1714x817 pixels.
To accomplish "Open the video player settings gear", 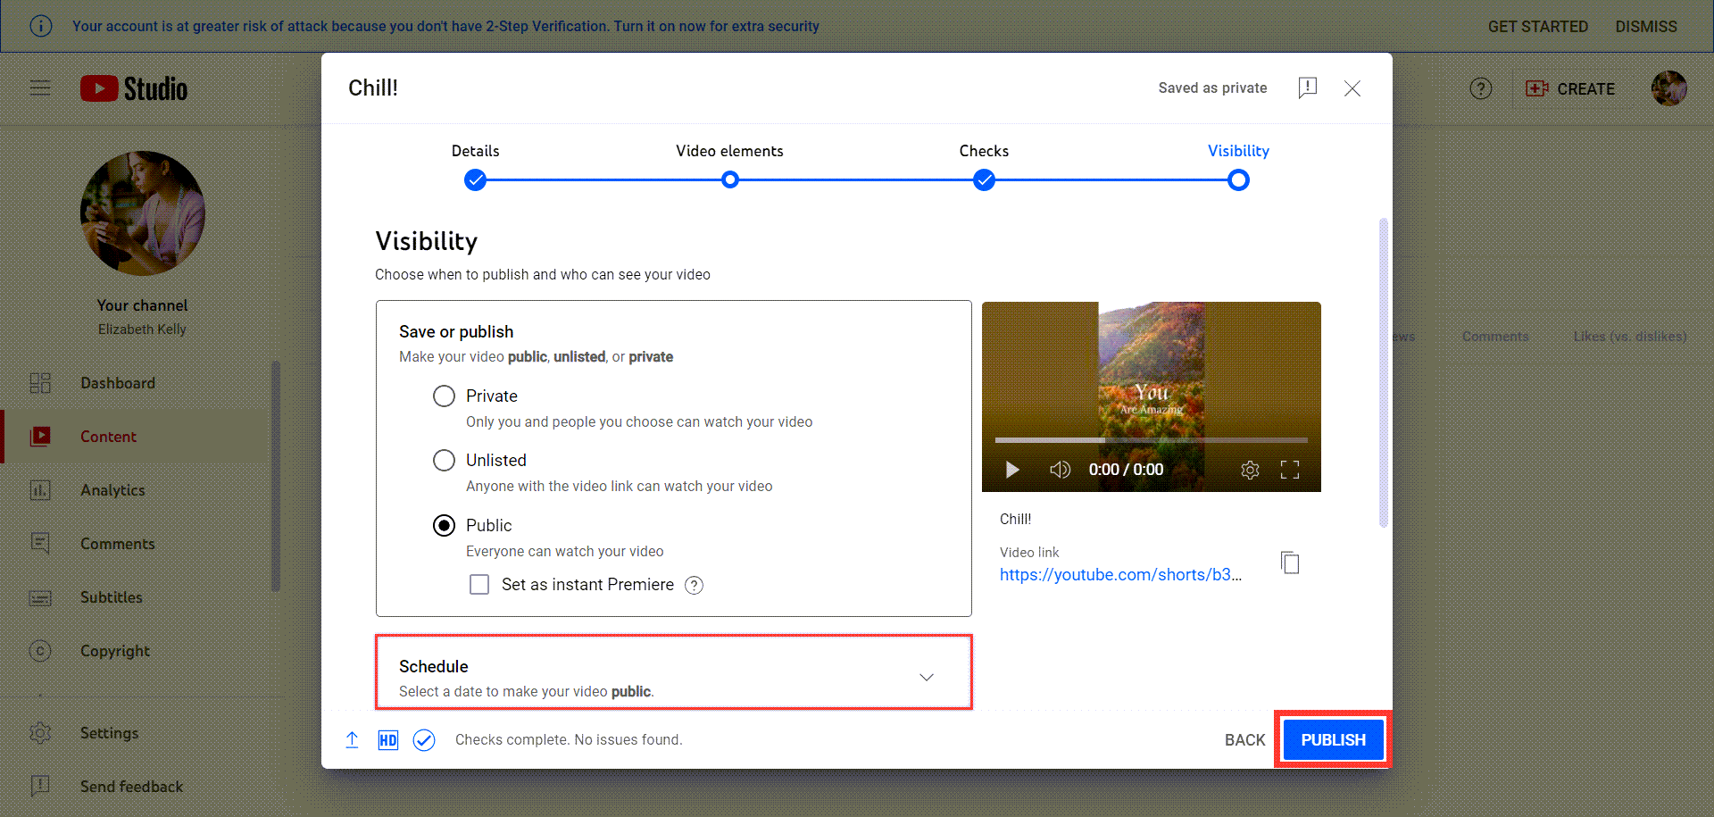I will (x=1250, y=469).
